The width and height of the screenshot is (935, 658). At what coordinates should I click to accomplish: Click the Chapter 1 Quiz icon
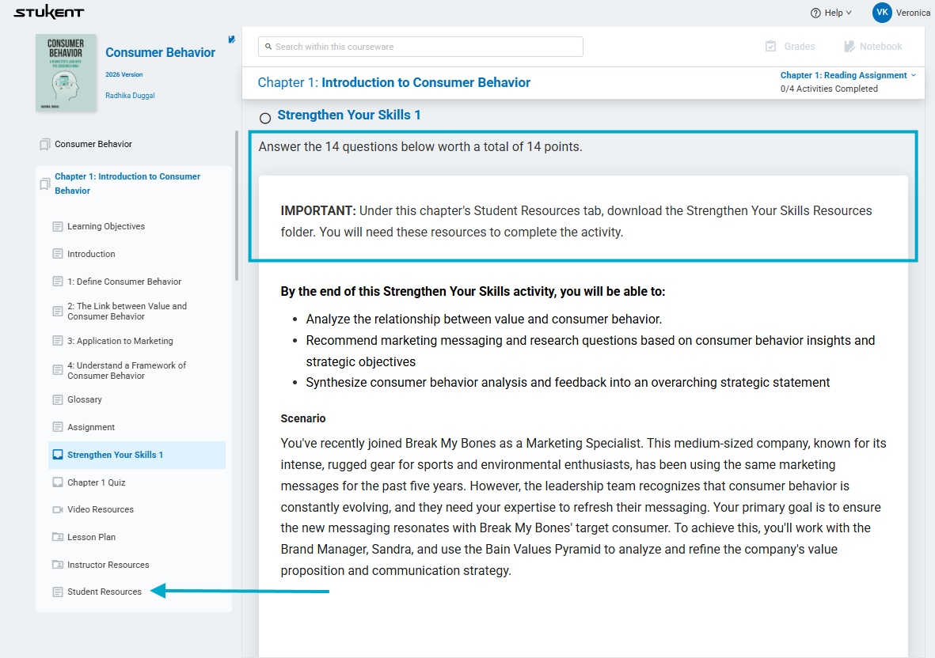58,482
